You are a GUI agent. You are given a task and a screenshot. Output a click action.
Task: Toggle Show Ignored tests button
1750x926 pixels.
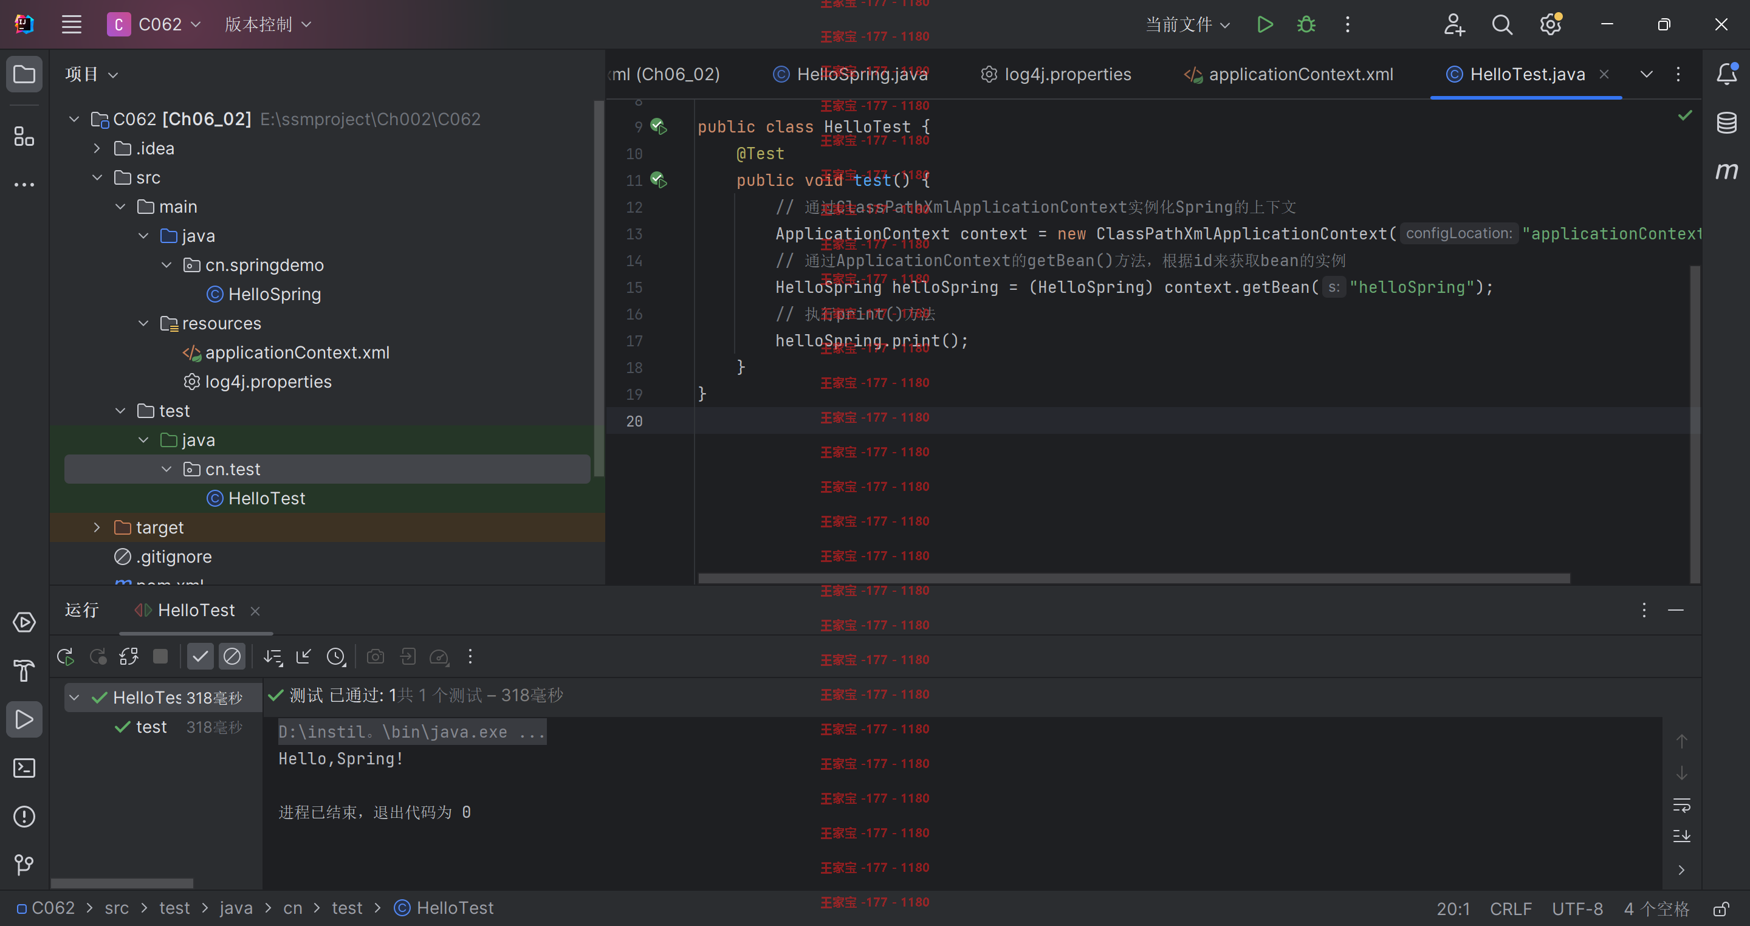click(232, 656)
